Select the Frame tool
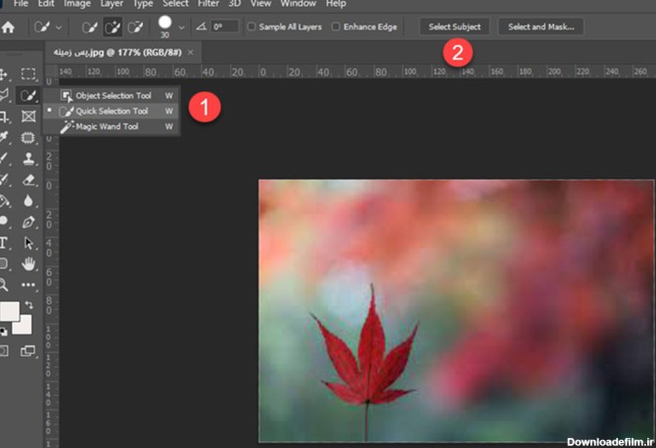Image resolution: width=656 pixels, height=448 pixels. (x=28, y=116)
